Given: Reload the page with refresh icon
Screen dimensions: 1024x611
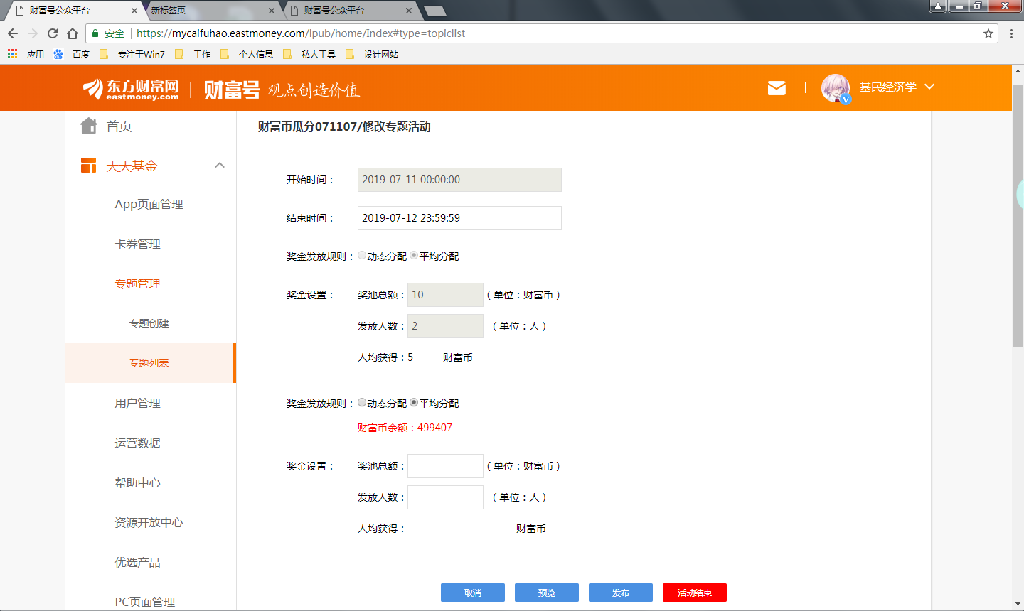Looking at the screenshot, I should 53,33.
